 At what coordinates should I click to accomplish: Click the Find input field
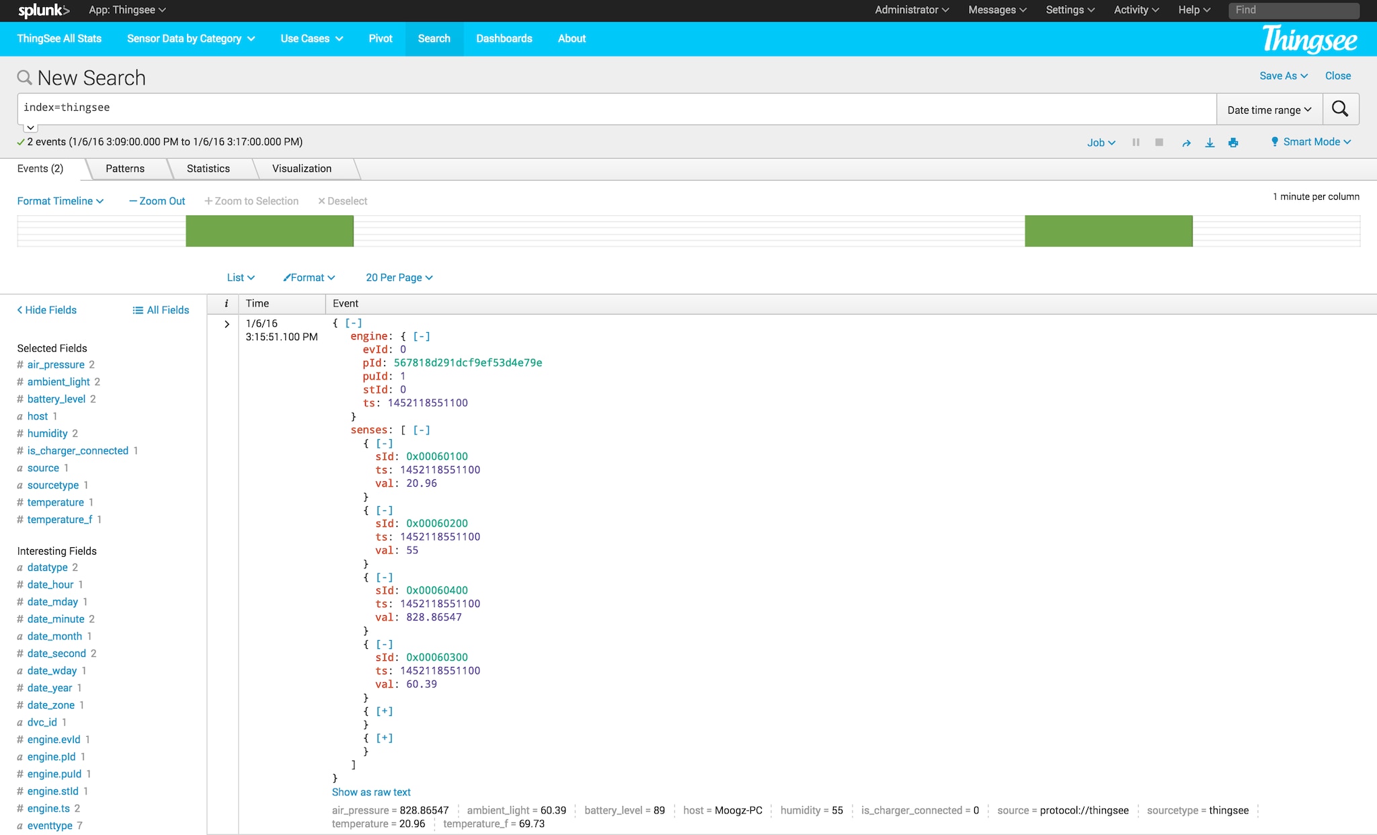1294,10
